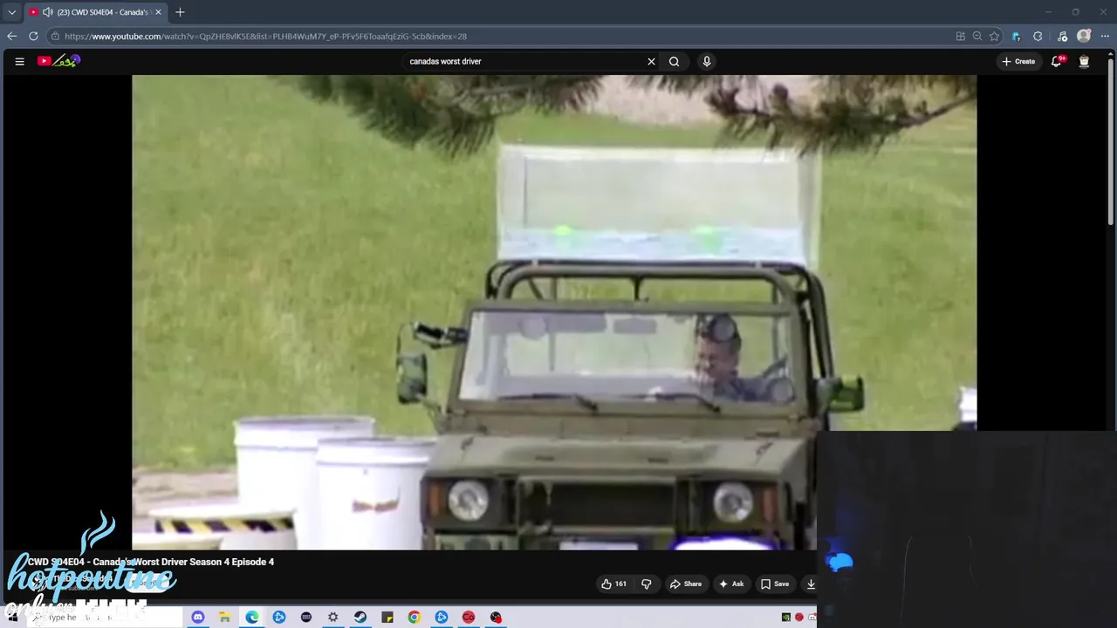This screenshot has width=1117, height=628.
Task: Click the split screen icon in address bar
Action: click(961, 36)
